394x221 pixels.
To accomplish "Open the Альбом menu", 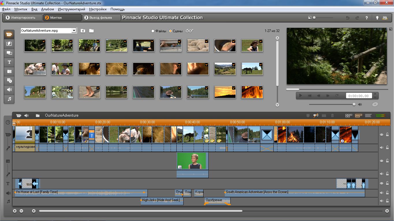I will [x=48, y=9].
